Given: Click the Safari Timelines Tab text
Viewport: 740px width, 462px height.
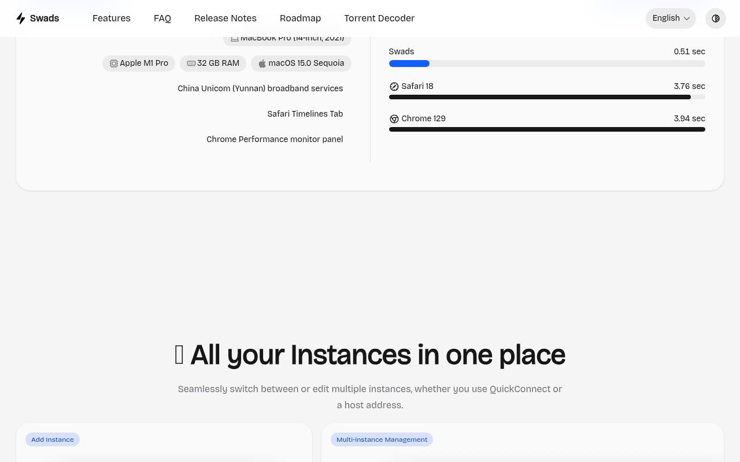Looking at the screenshot, I should [305, 114].
